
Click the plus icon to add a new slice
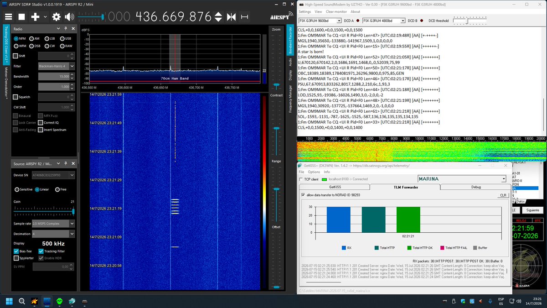(x=35, y=17)
